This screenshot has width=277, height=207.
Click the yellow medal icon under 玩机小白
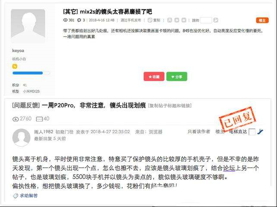click(x=15, y=66)
